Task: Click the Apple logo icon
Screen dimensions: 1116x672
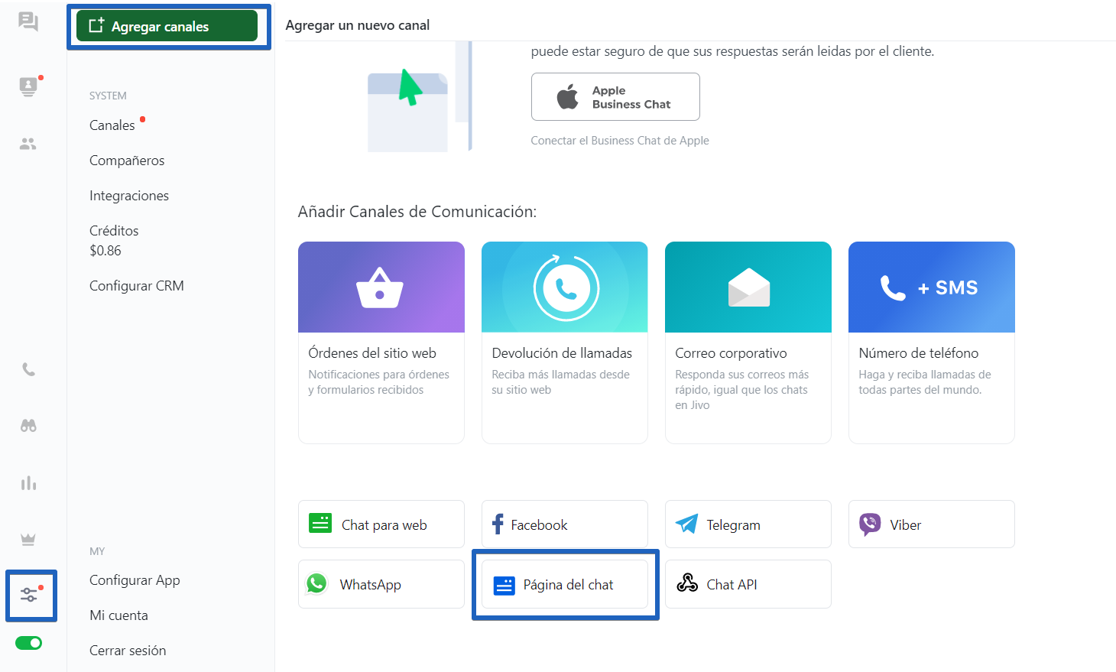Action: tap(568, 97)
